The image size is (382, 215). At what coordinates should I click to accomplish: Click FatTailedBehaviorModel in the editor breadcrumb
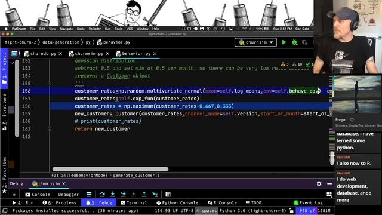pos(79,175)
